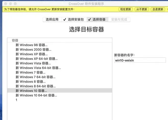Choose 新 Windows XP 容器 (32-bit) row
168x120 pixels.
point(60,54)
